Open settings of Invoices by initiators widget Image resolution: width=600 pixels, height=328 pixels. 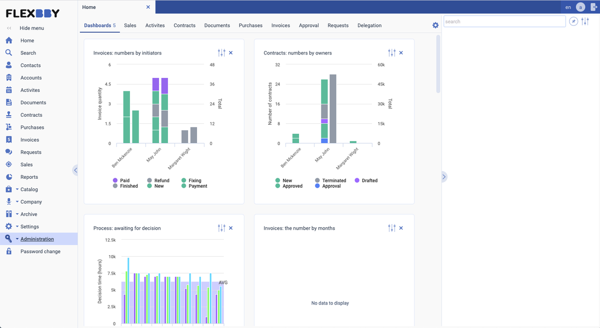tap(221, 53)
